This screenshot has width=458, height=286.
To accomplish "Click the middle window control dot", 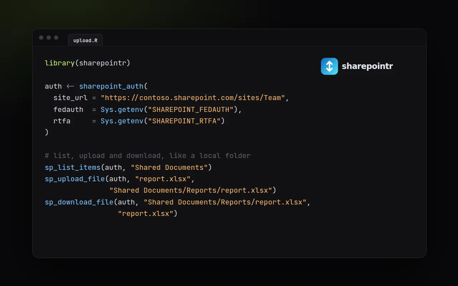I will pos(49,38).
